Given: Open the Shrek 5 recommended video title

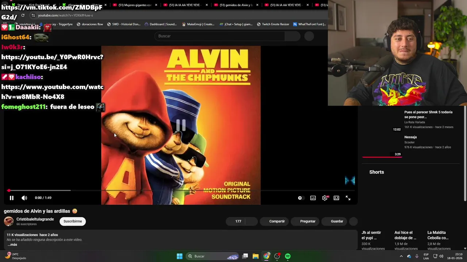Looking at the screenshot, I should [x=428, y=115].
